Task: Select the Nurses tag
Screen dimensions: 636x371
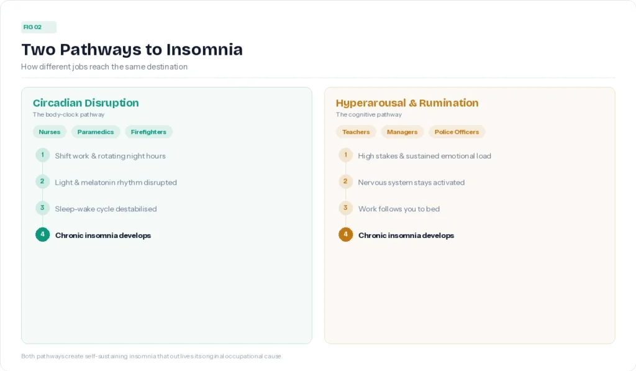Action: click(x=50, y=132)
